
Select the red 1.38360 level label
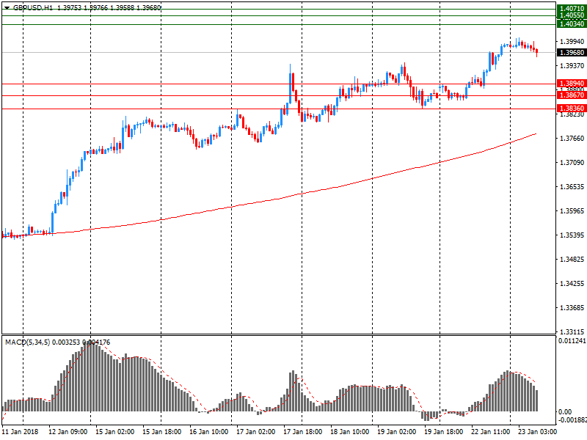572,109
